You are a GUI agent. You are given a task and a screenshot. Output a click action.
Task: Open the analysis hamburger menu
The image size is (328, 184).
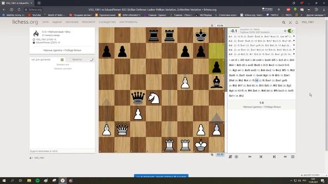[293, 157]
